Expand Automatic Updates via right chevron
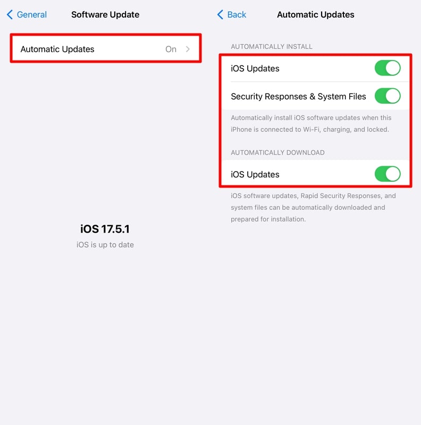The image size is (421, 425). (188, 49)
